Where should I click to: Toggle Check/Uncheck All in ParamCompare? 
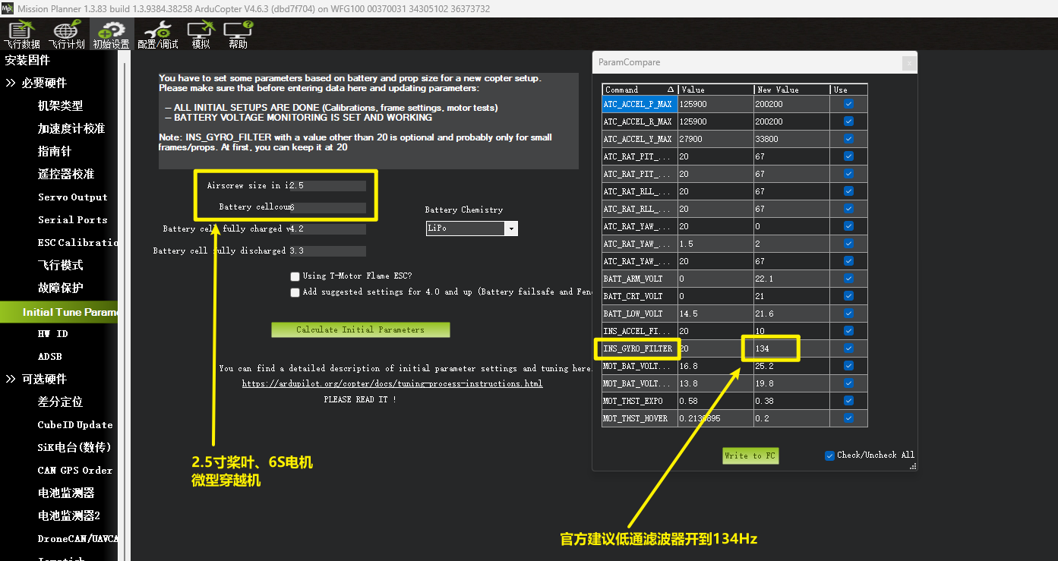tap(829, 455)
